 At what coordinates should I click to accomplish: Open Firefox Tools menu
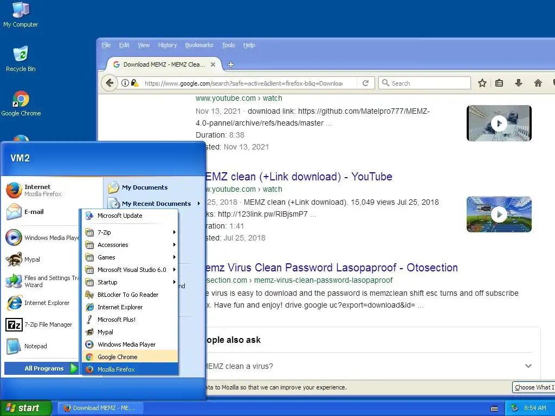tap(228, 45)
